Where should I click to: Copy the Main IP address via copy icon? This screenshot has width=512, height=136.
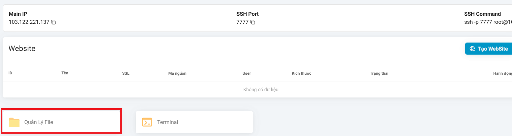[x=53, y=22]
